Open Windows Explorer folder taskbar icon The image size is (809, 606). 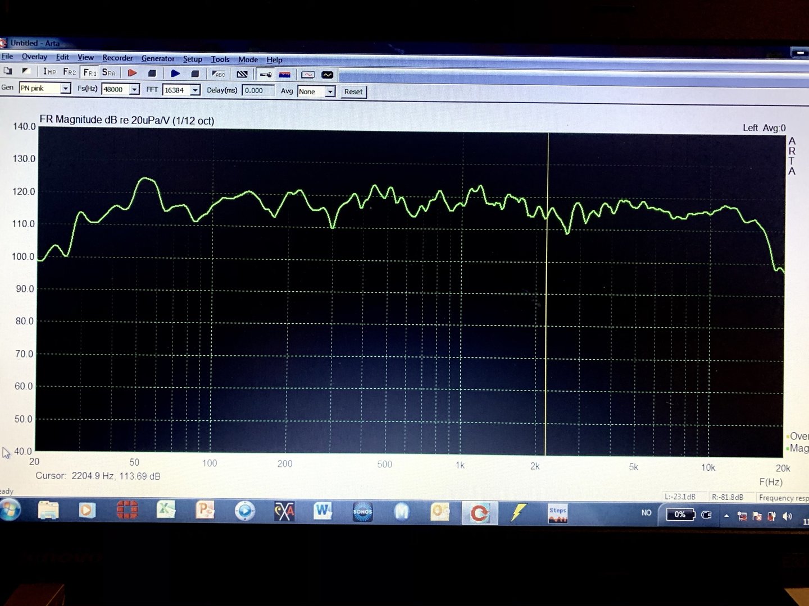pos(48,511)
